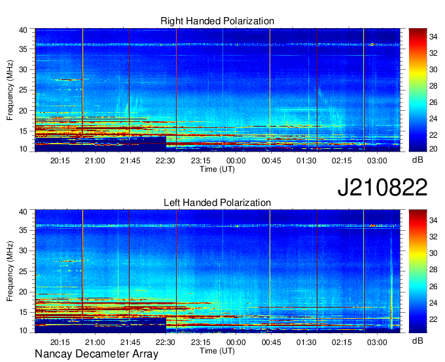This screenshot has width=445, height=362.
Task: Click the 10 MHz tick of Right Handed plot
Action: [x=23, y=149]
